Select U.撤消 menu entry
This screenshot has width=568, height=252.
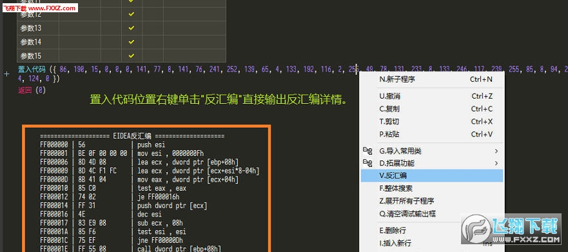coord(432,96)
